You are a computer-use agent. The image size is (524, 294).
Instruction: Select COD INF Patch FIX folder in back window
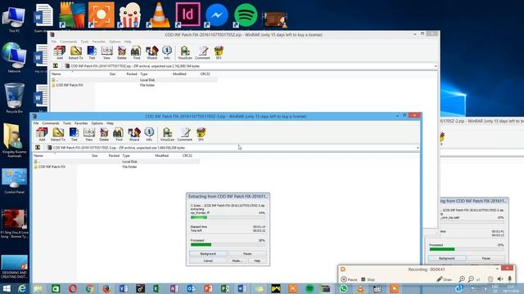[x=69, y=85]
